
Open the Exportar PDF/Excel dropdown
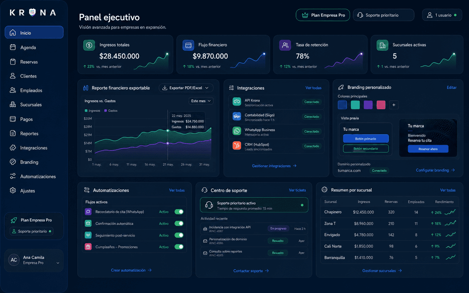[x=186, y=88]
